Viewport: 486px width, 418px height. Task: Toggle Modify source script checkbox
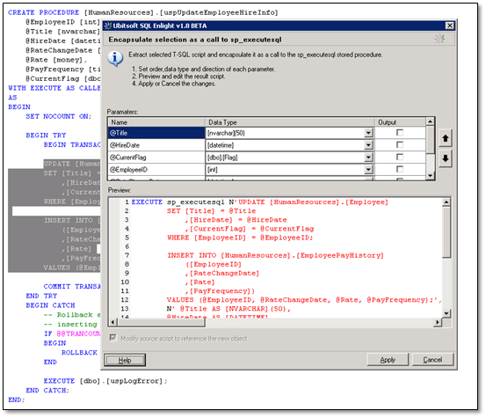pos(113,338)
